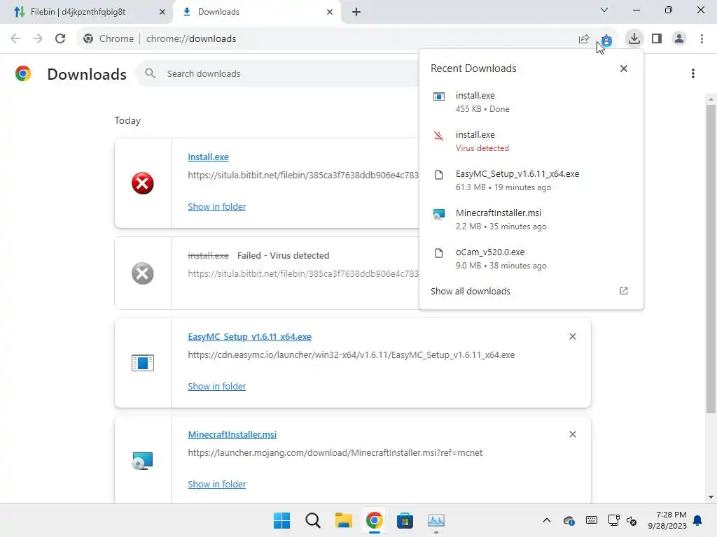Open install.exe marked Done in popup
Image resolution: width=717 pixels, height=537 pixels.
(531, 102)
